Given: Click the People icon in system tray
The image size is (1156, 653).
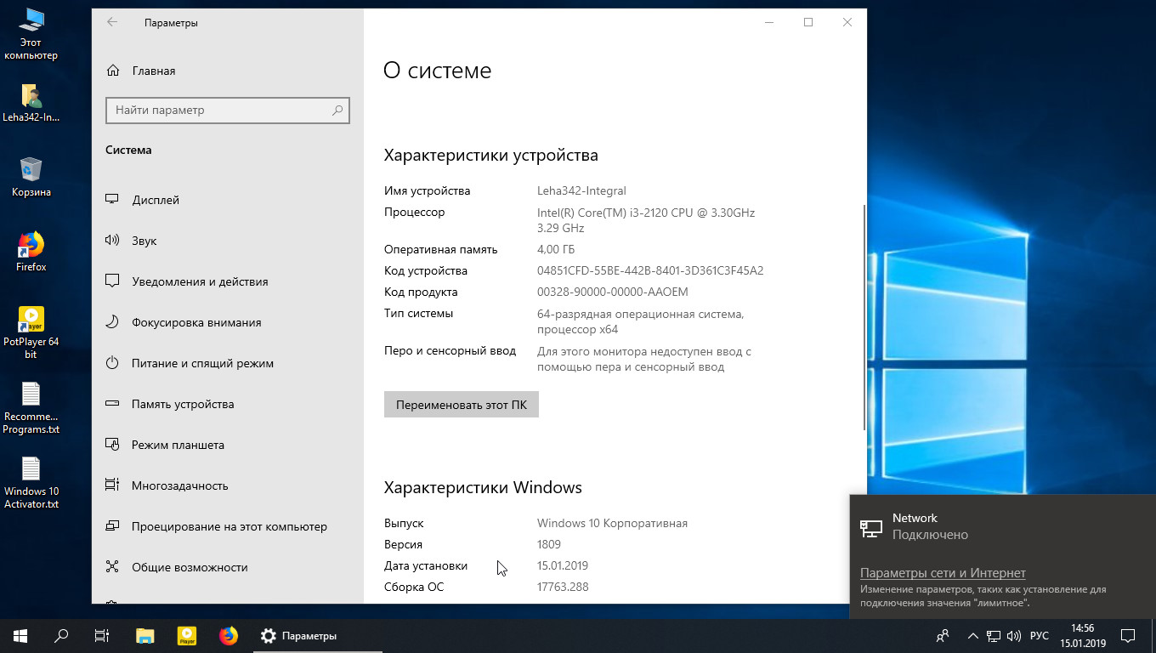Looking at the screenshot, I should [x=943, y=635].
